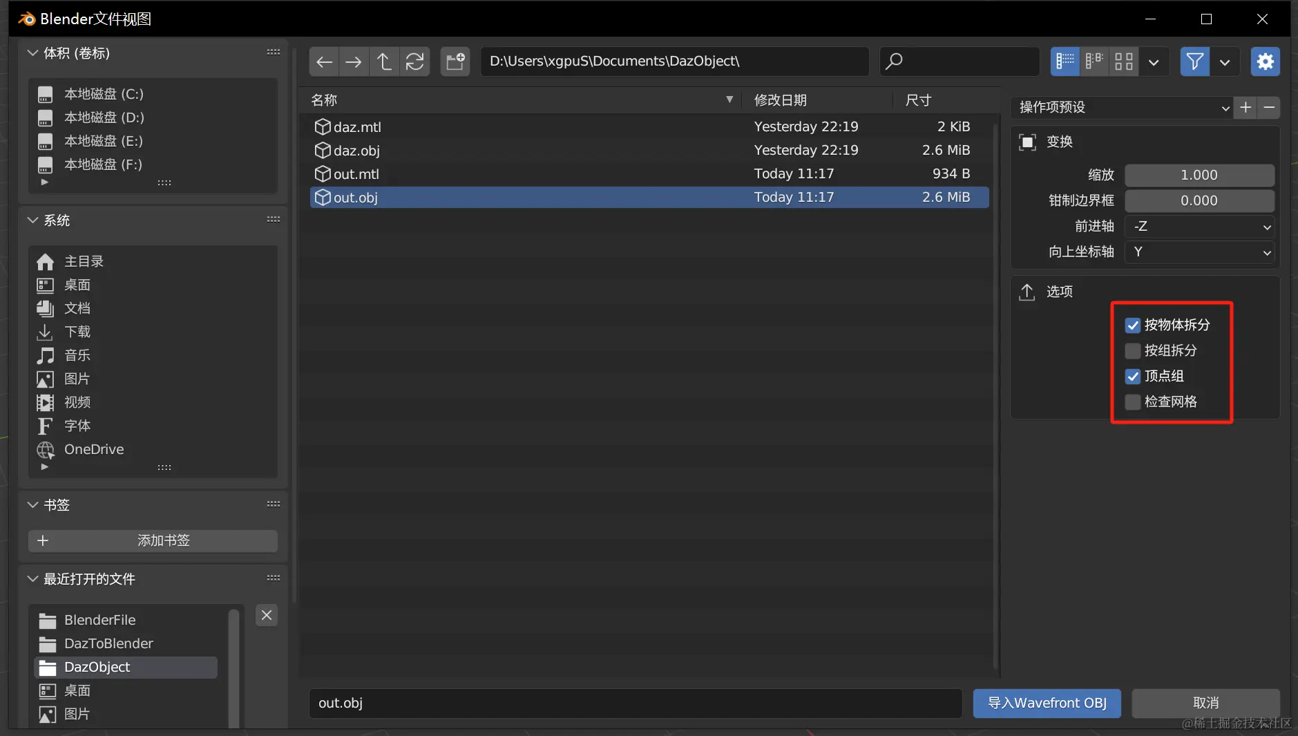Open OneDrive folder
The image size is (1298, 736).
click(x=153, y=449)
